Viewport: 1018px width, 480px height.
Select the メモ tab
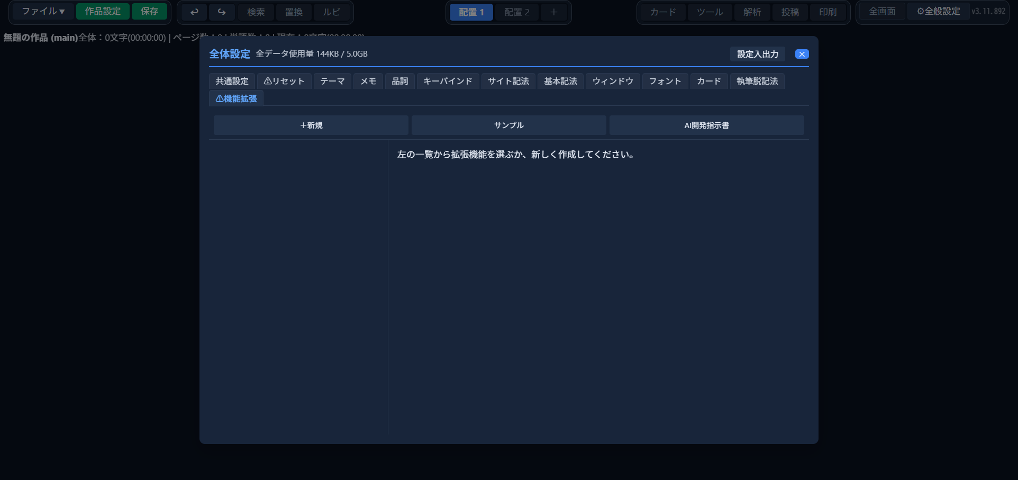tap(368, 81)
